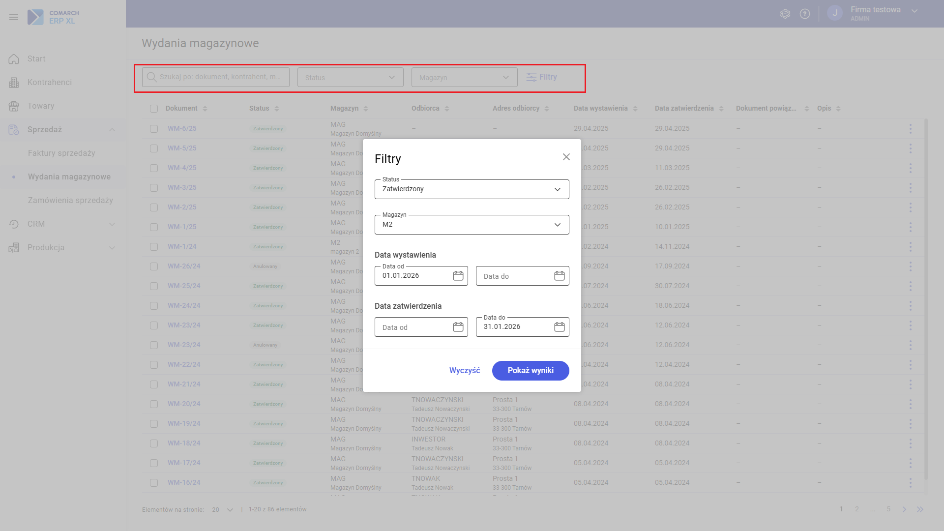Open Faktury sprzedaży menu item

click(x=61, y=153)
